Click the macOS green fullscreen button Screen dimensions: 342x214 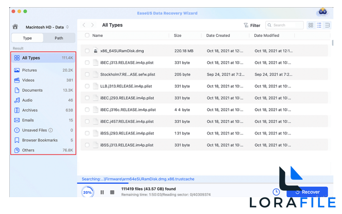click(x=25, y=11)
